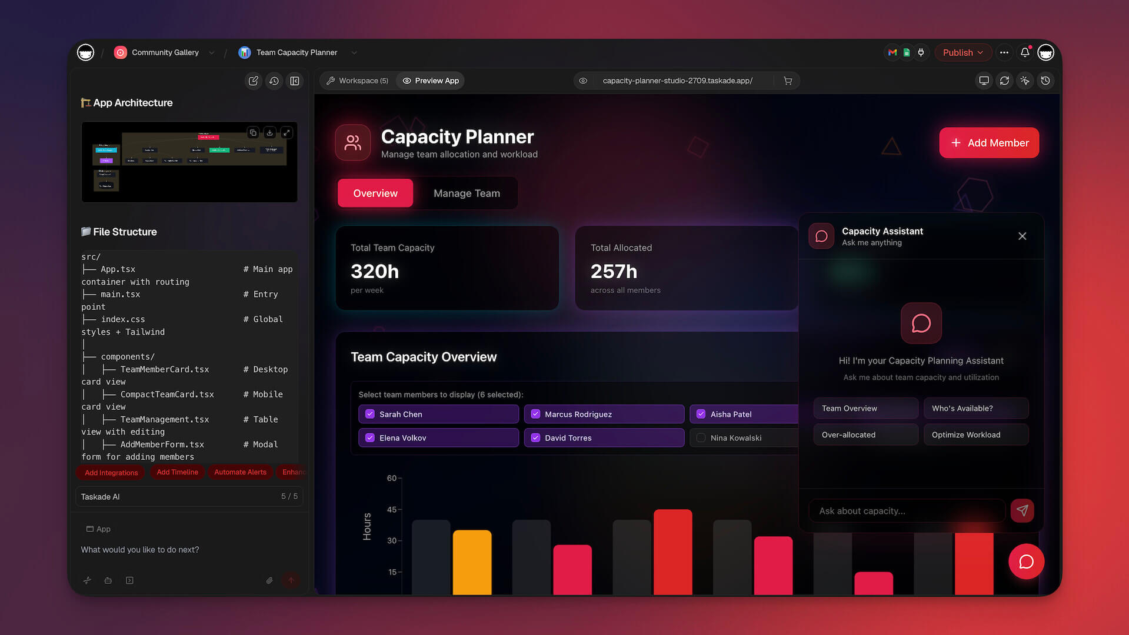The height and width of the screenshot is (635, 1129).
Task: Expand the architecture diagram to fullscreen
Action: tap(287, 133)
